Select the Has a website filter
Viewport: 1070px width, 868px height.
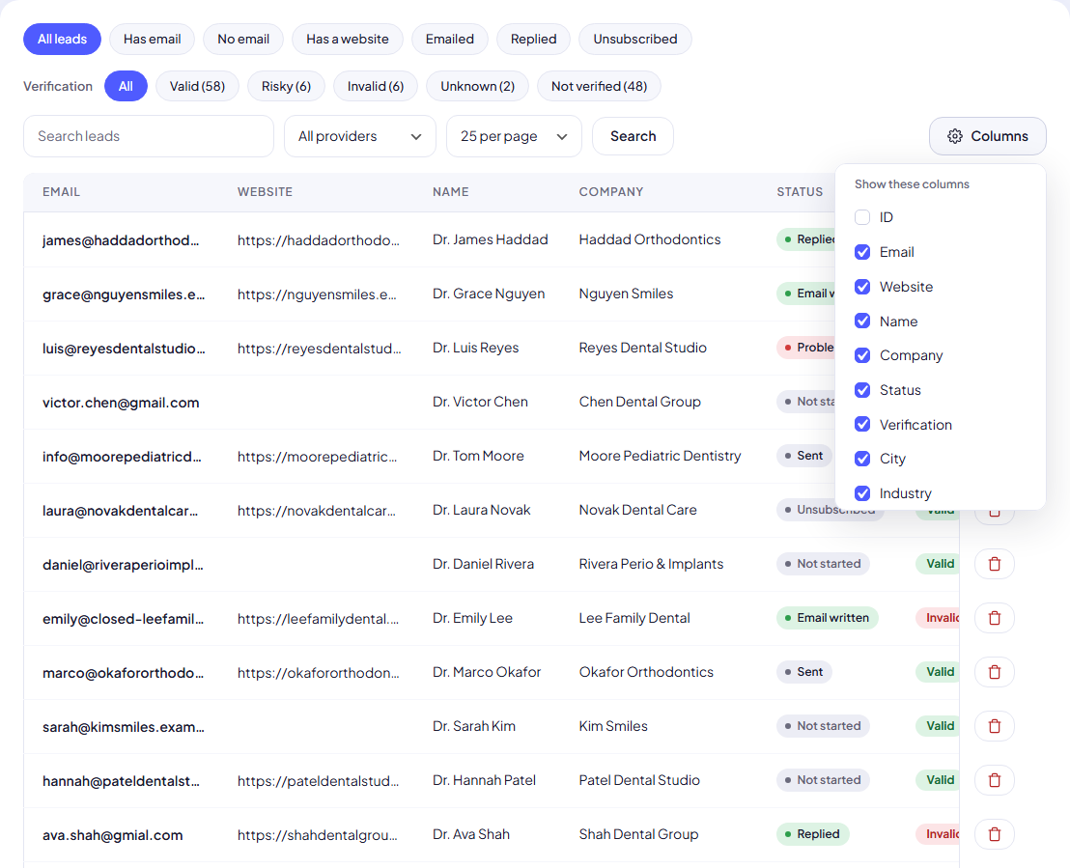[x=348, y=39]
